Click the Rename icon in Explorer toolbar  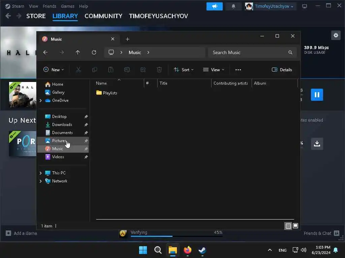point(127,70)
